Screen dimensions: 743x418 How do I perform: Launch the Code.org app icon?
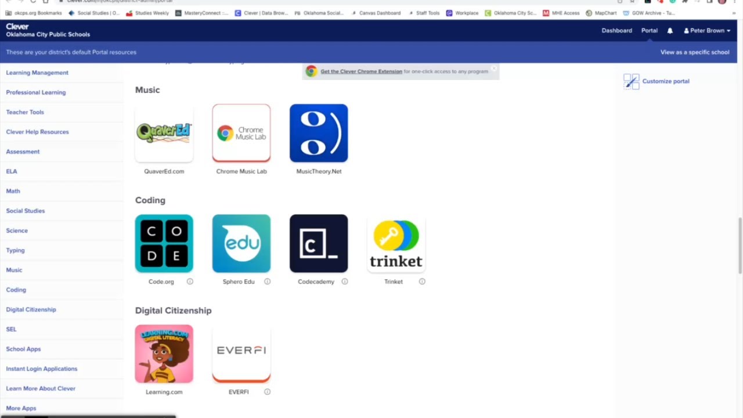pyautogui.click(x=164, y=243)
